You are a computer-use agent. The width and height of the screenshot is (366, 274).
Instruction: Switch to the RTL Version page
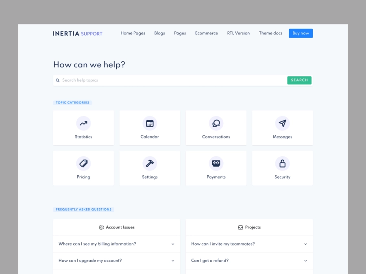238,33
